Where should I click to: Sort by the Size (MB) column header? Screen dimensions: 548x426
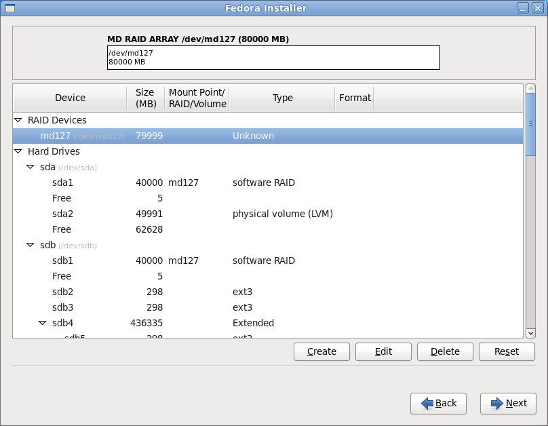tap(146, 98)
